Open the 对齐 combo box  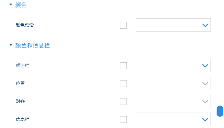pos(173,101)
